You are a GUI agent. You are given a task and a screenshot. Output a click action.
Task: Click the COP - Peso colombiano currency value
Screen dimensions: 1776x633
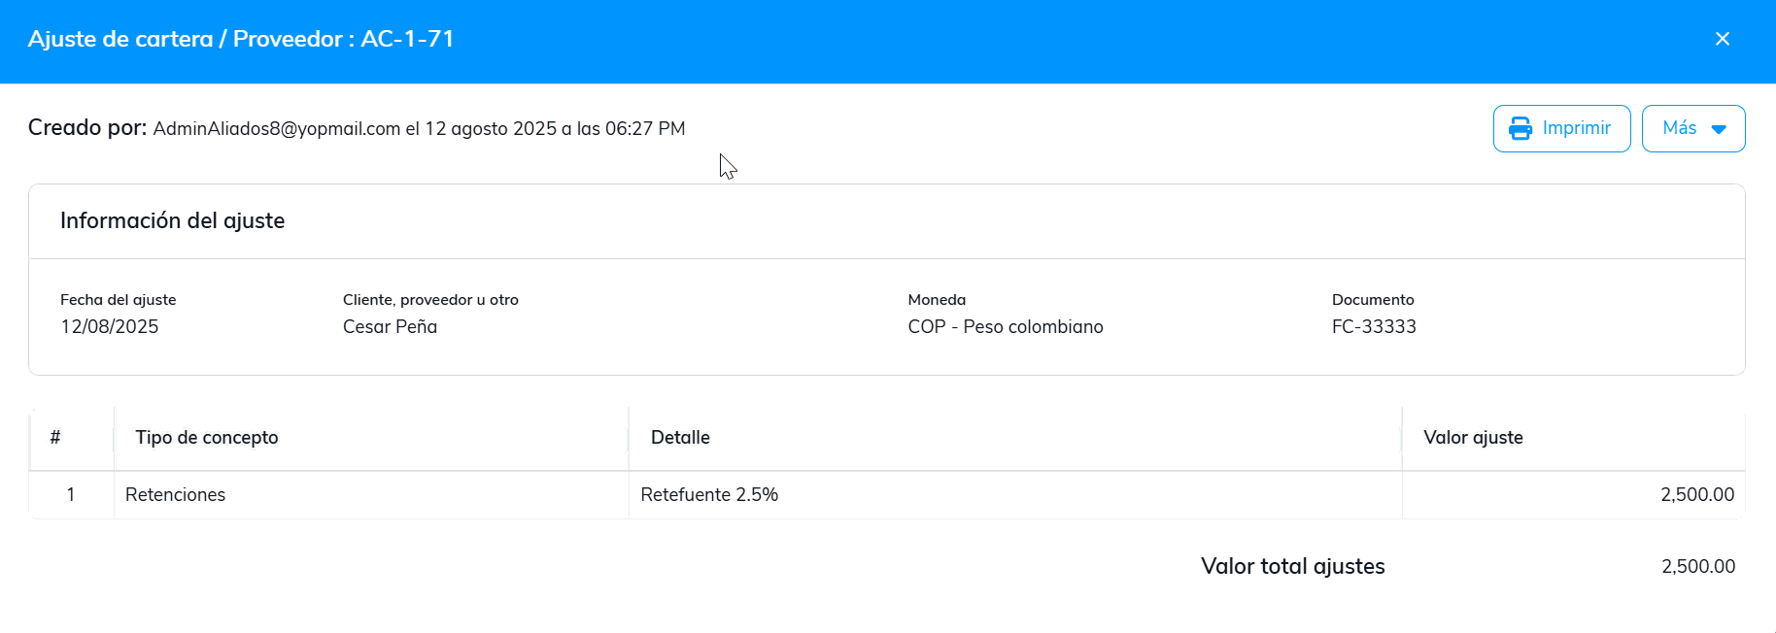click(1005, 327)
